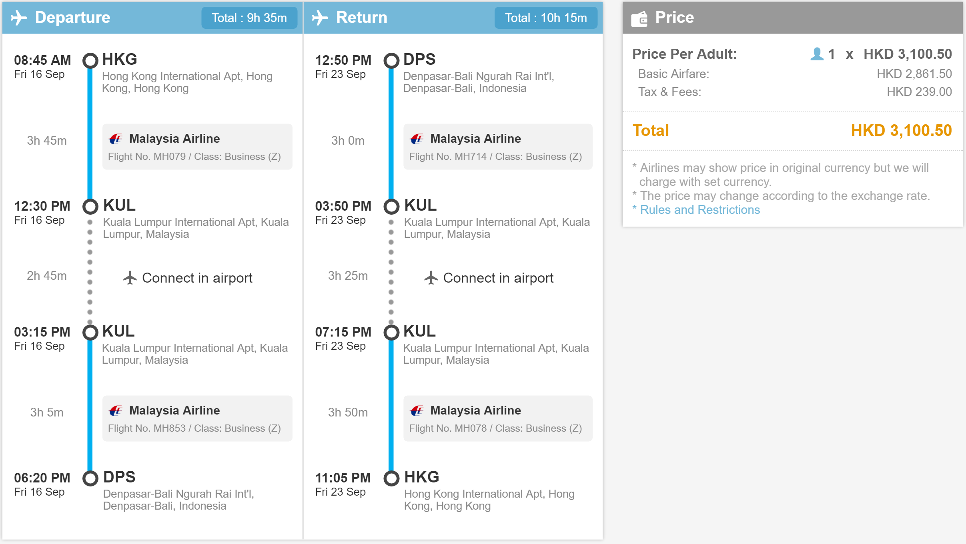Click the HKG 11:05 PM arrival stop marker
The image size is (966, 544).
(x=391, y=478)
